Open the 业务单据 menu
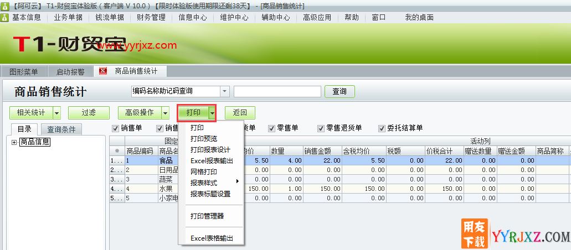571x250 pixels. click(68, 18)
